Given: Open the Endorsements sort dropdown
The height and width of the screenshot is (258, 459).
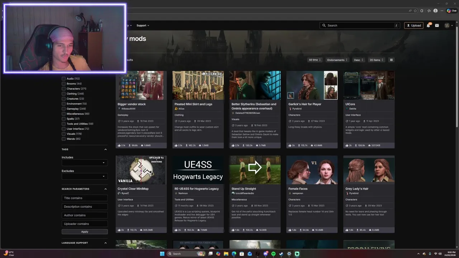Looking at the screenshot, I should tap(337, 60).
